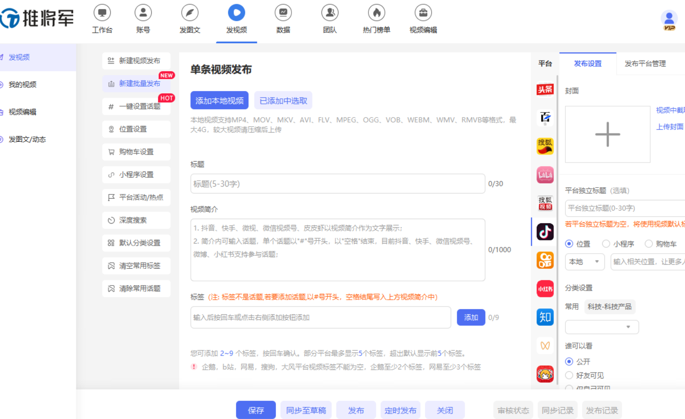Select the 抖音 Douyin platform icon

[545, 232]
